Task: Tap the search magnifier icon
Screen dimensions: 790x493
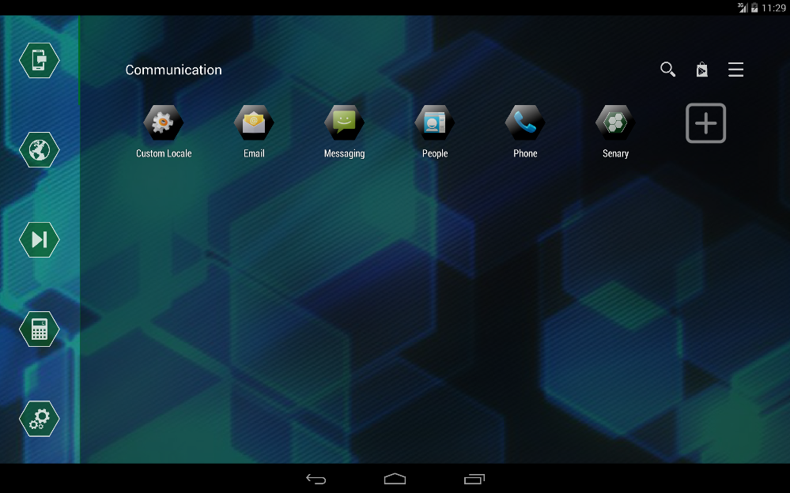Action: (x=667, y=70)
